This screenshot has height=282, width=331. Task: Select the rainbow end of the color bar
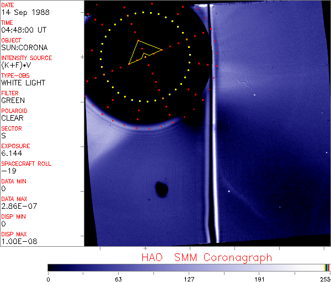click(x=327, y=267)
